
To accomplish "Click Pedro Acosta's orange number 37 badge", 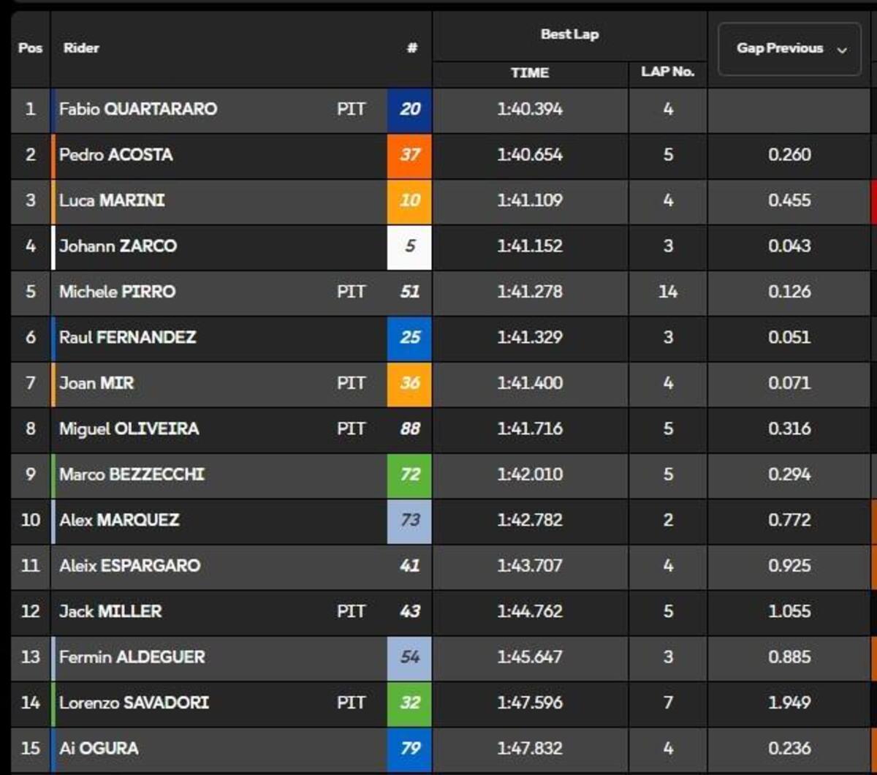I will coord(409,155).
